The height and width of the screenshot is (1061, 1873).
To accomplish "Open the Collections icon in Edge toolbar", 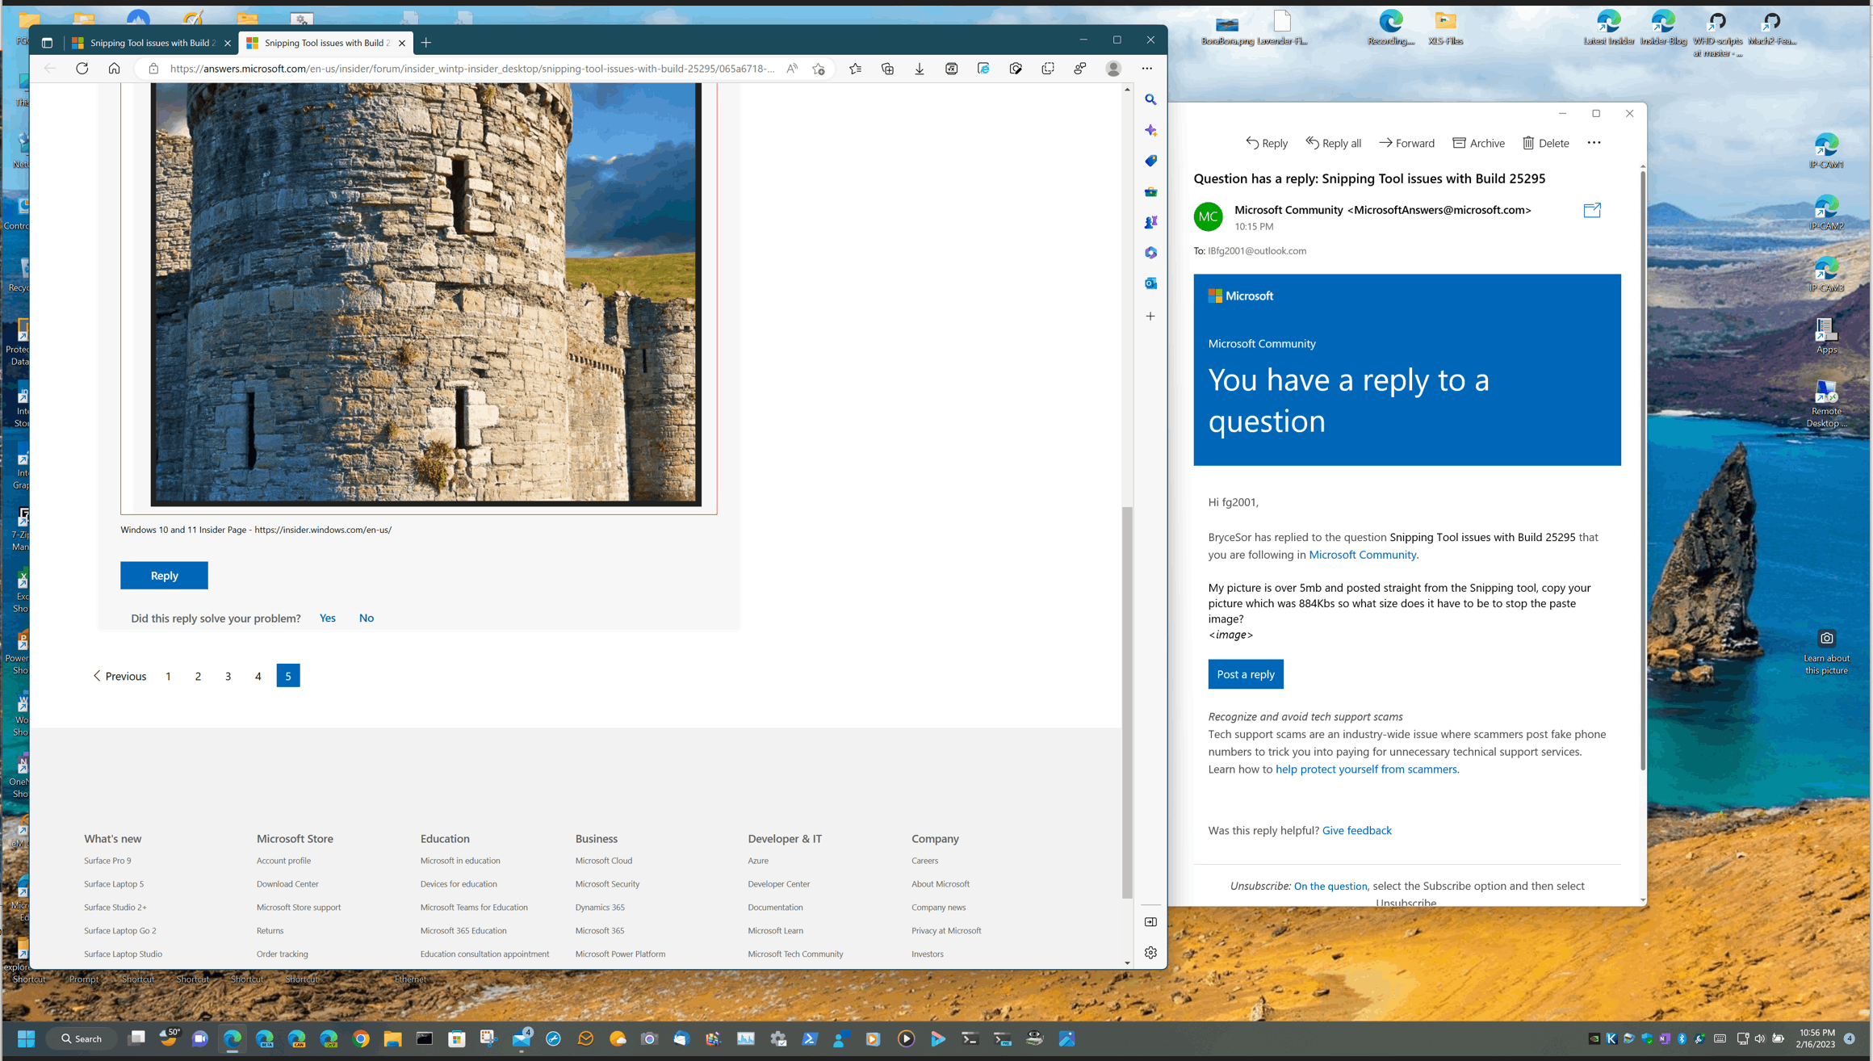I will click(887, 69).
